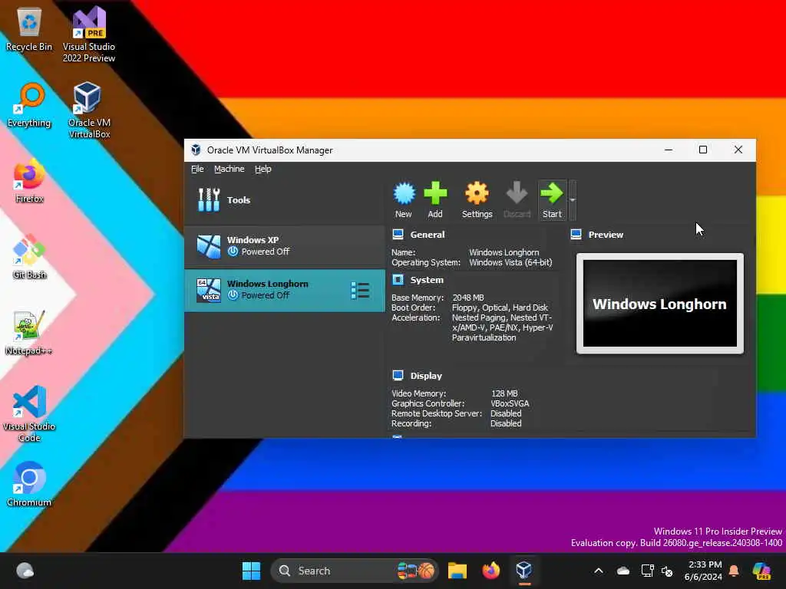786x589 pixels.
Task: Click the General section monitor icon
Action: 398,234
